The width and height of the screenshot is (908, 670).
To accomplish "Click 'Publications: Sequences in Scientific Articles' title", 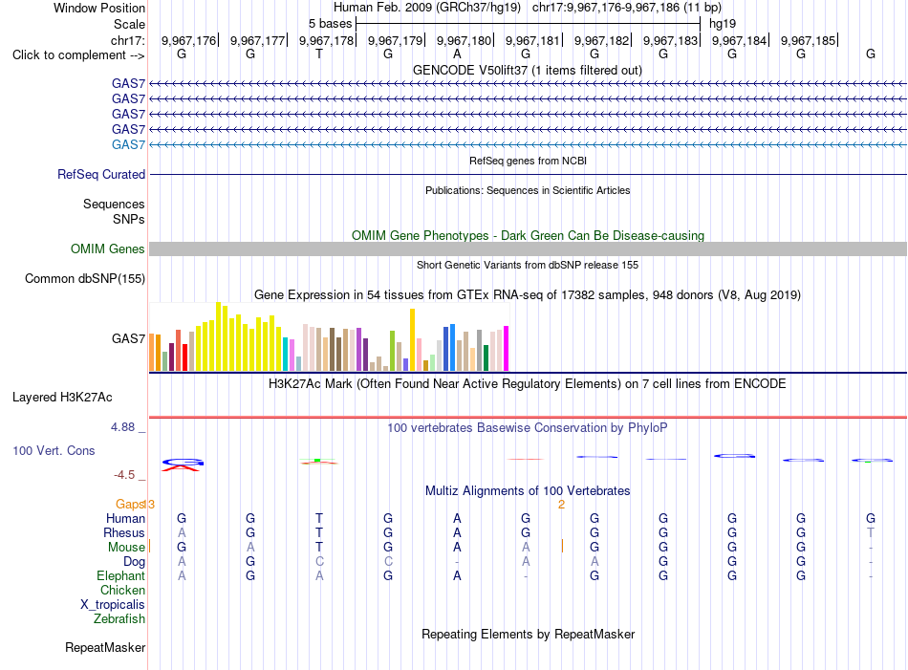I will [528, 190].
